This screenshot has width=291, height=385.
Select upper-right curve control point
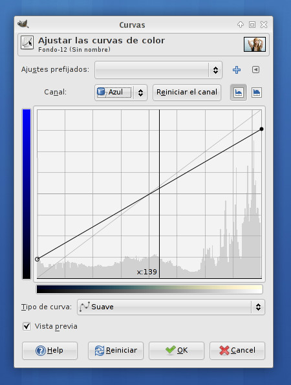pyautogui.click(x=261, y=129)
